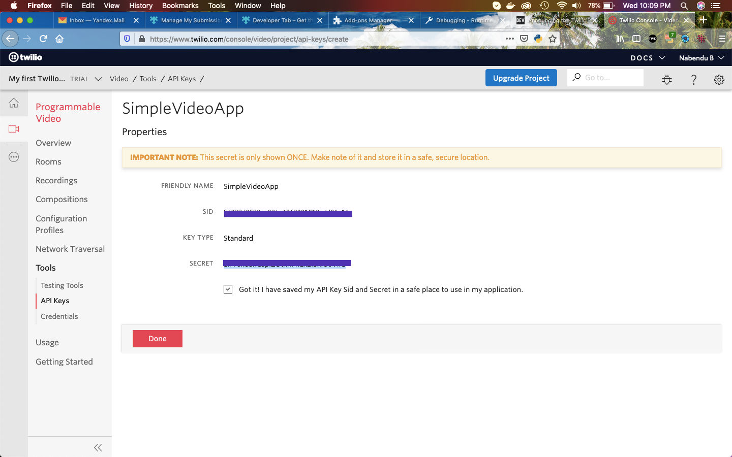Open Usage in the sidebar

click(47, 342)
